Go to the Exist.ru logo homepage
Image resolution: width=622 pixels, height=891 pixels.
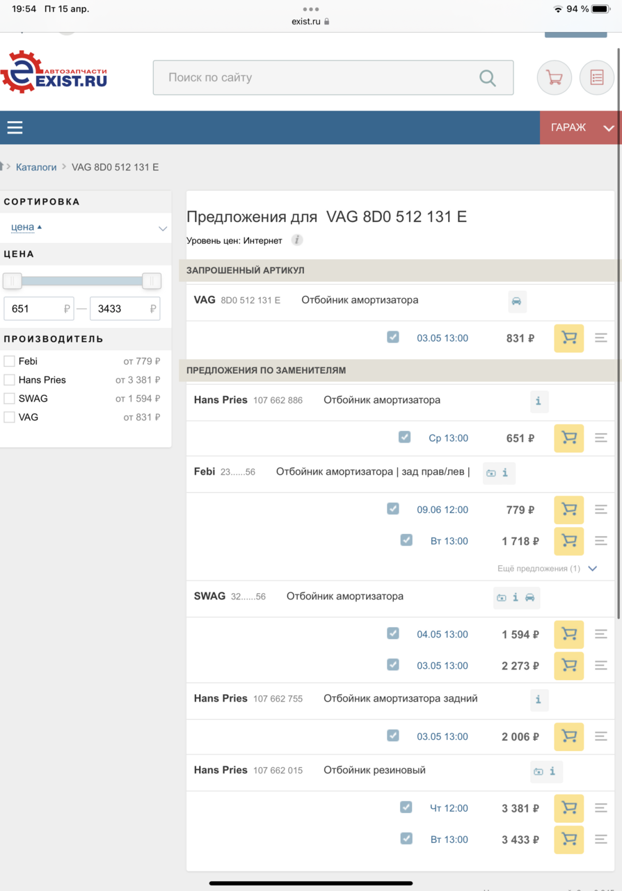(x=54, y=72)
